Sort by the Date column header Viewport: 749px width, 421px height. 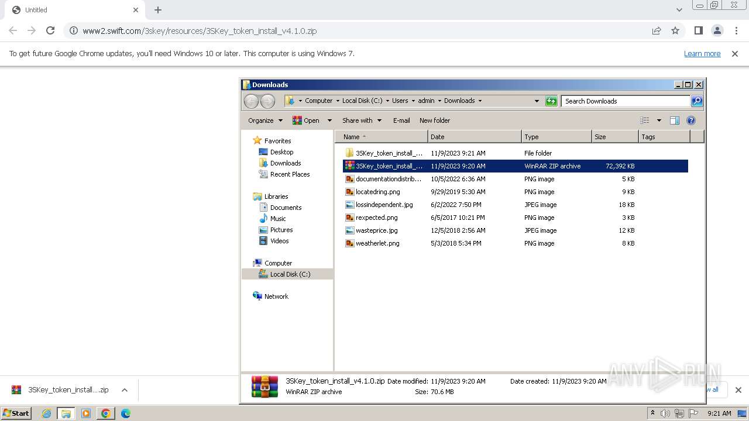(475, 137)
